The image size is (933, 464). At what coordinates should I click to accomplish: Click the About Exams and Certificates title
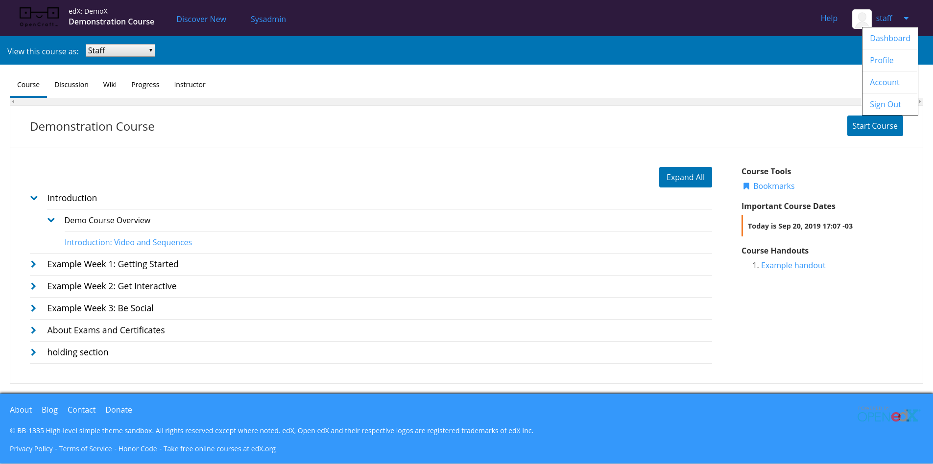tap(106, 330)
